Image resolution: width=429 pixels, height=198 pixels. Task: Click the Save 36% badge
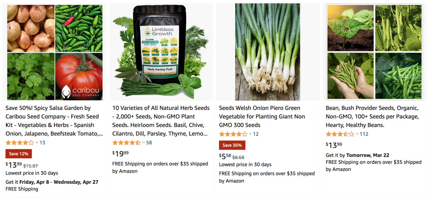232,145
